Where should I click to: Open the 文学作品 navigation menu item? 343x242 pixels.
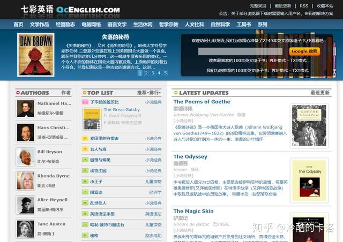[40, 25]
